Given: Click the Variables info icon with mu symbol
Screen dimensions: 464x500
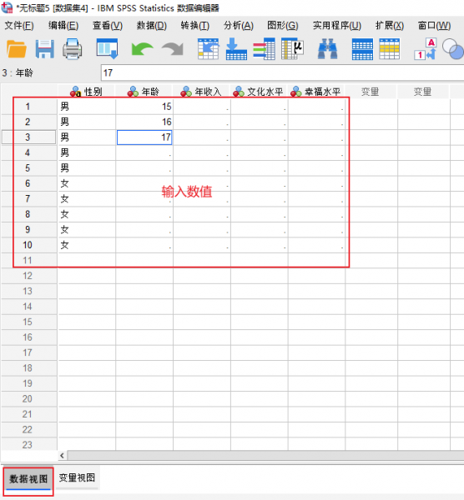Looking at the screenshot, I should pyautogui.click(x=292, y=49).
